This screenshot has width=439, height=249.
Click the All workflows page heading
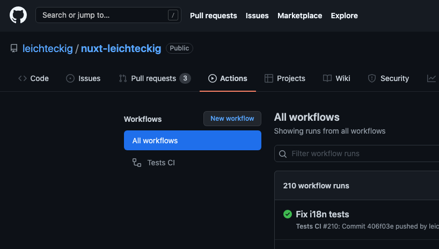tap(306, 117)
